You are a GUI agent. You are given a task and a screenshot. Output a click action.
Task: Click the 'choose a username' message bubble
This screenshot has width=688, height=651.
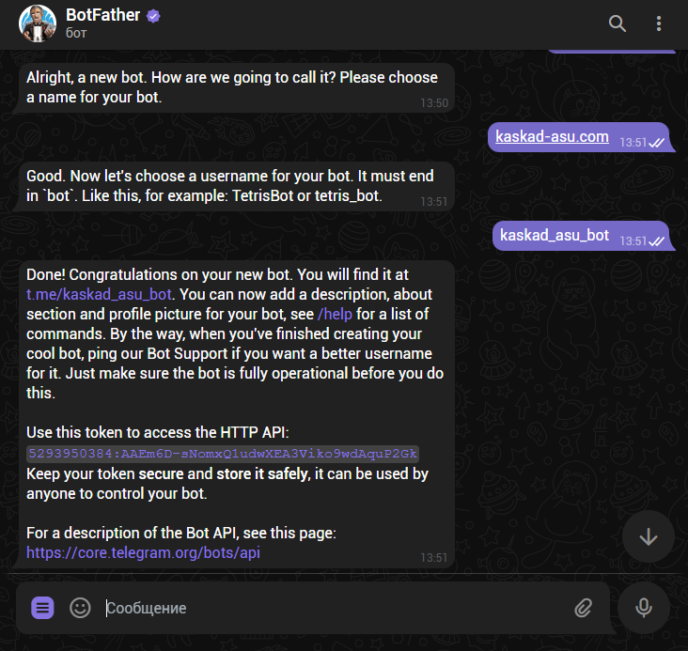[x=235, y=186]
